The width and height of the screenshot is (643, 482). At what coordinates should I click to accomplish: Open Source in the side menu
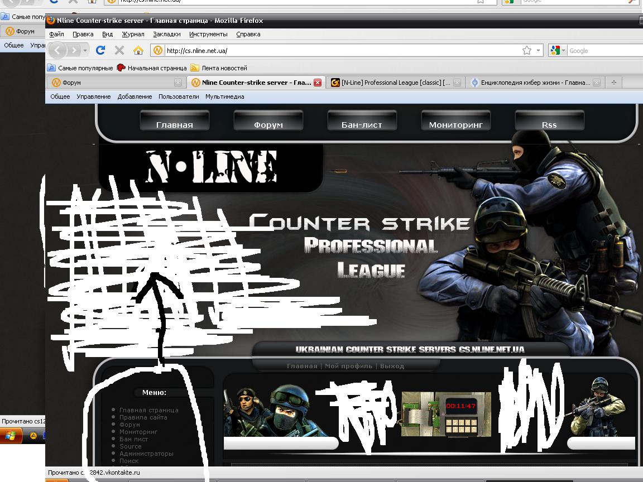(x=131, y=446)
